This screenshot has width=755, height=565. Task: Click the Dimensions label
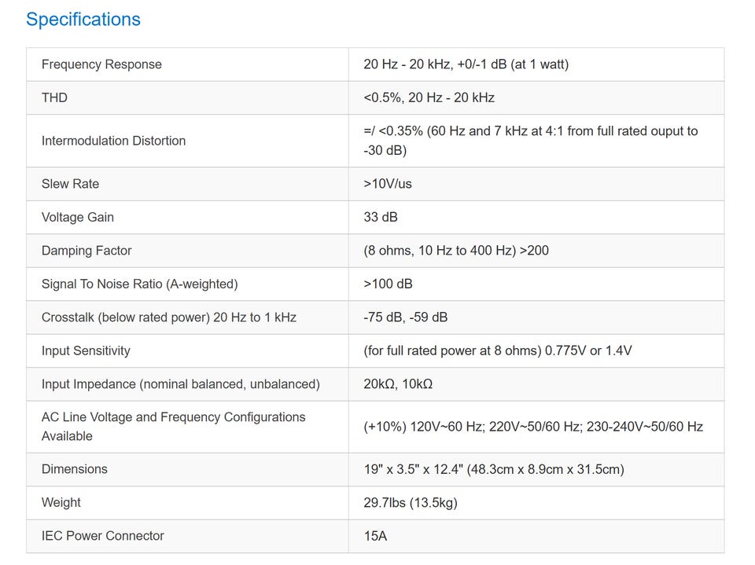click(74, 469)
